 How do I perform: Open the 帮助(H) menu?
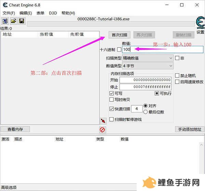coord(68,13)
